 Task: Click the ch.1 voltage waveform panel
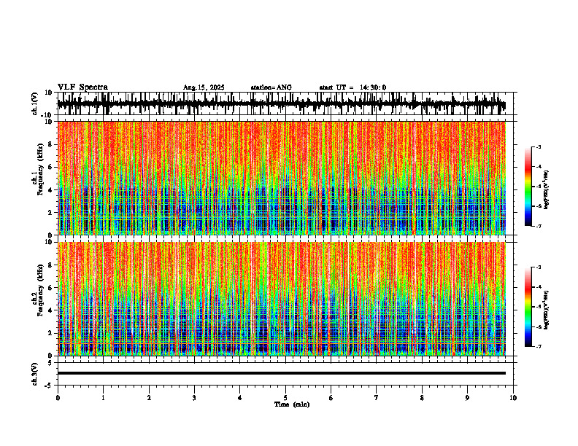[x=287, y=103]
